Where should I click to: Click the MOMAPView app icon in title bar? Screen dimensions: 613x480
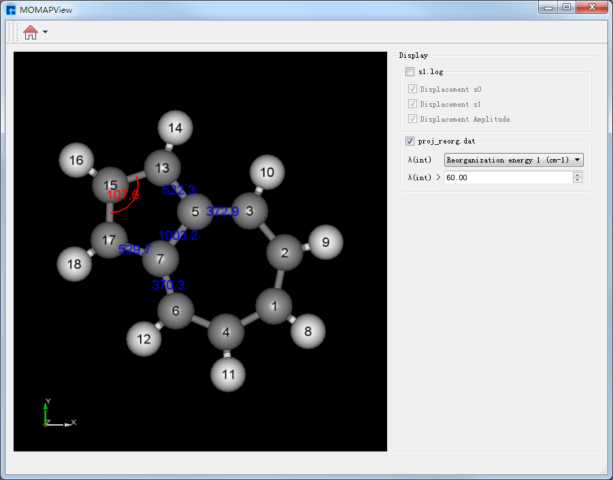tap(11, 10)
